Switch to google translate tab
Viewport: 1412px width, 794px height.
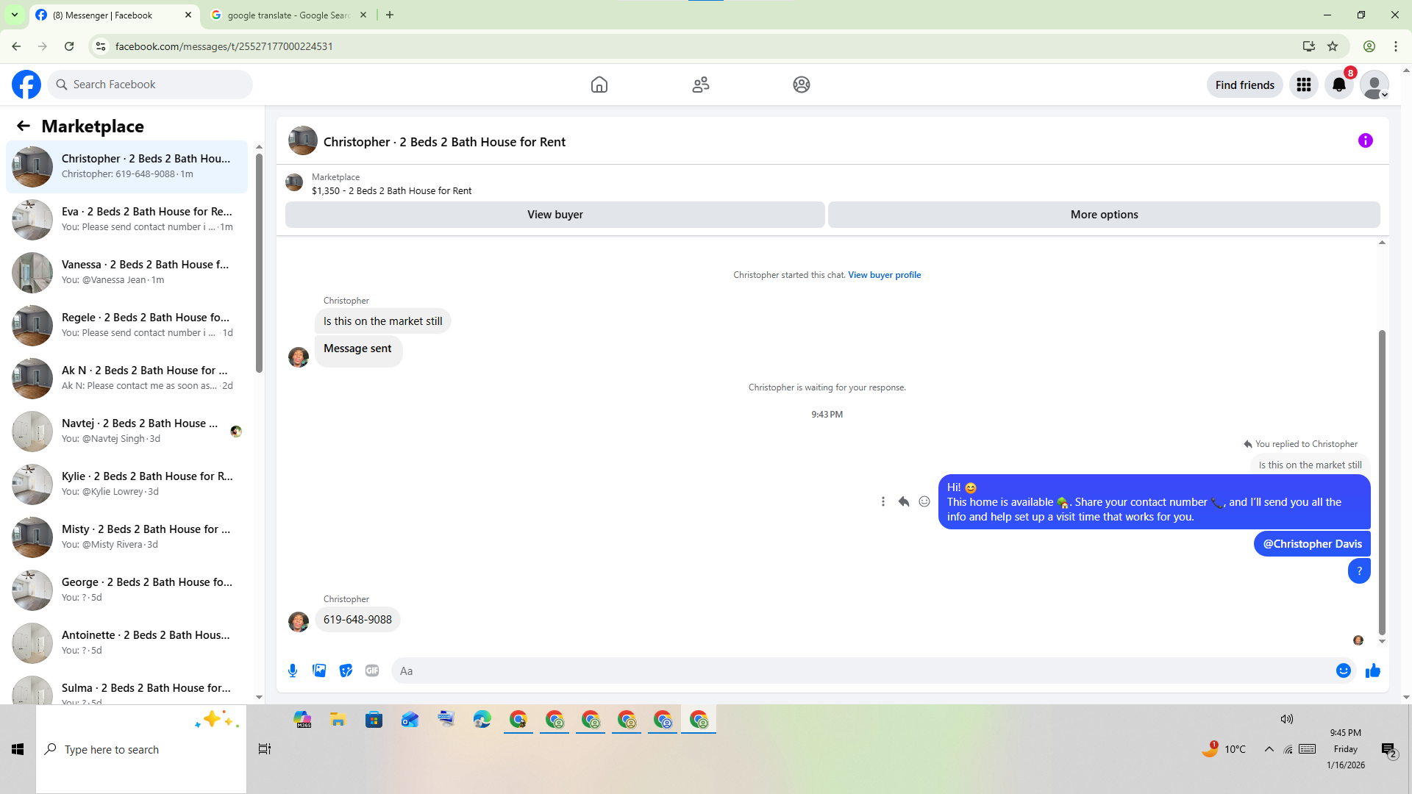click(287, 15)
